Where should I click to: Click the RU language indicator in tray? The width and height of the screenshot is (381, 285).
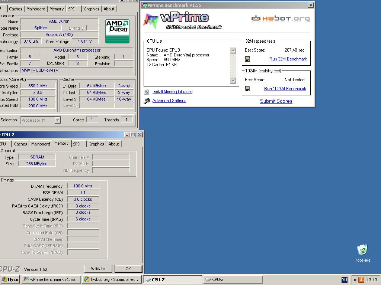coord(344,280)
